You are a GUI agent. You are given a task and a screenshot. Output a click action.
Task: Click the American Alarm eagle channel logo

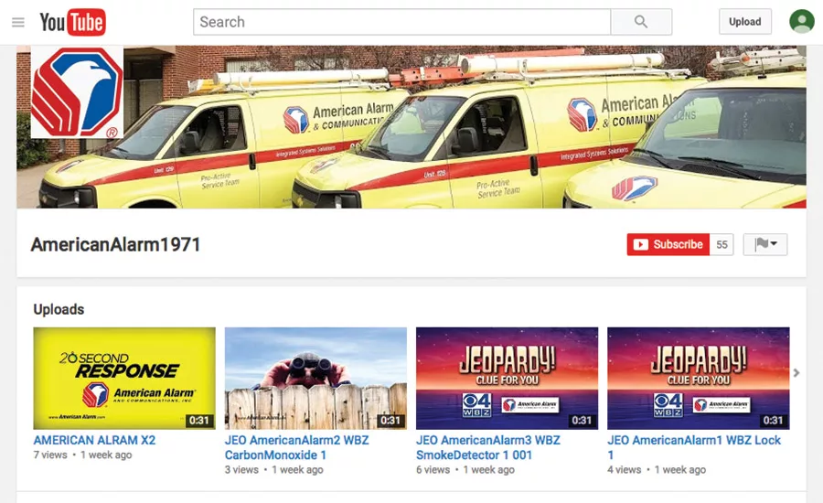[77, 91]
